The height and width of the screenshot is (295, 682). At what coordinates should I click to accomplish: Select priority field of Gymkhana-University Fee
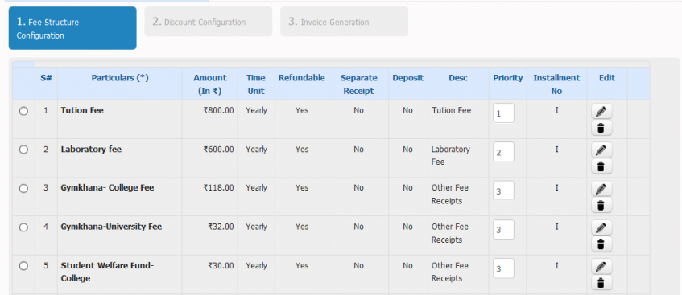pyautogui.click(x=504, y=229)
